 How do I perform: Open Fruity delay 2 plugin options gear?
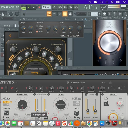coord(24,19)
